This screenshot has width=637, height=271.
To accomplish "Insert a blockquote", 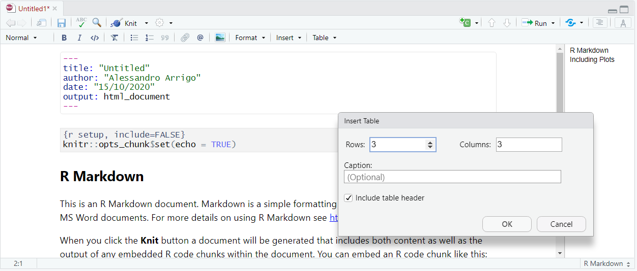I will [165, 38].
